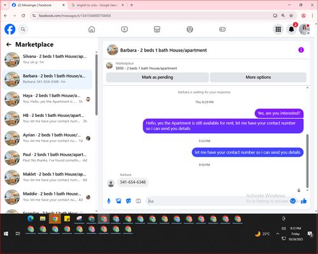Open Silvana conversation in list
Screen dimensions: 318x254
[48, 60]
